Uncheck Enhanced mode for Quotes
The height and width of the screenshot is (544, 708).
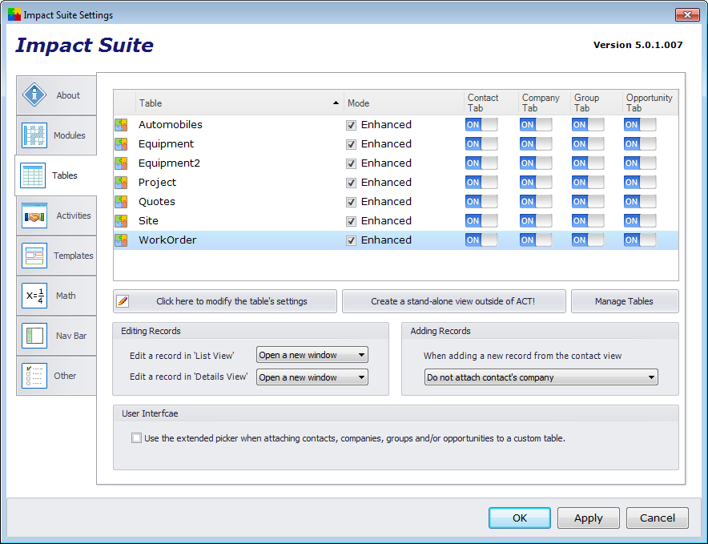[x=351, y=202]
